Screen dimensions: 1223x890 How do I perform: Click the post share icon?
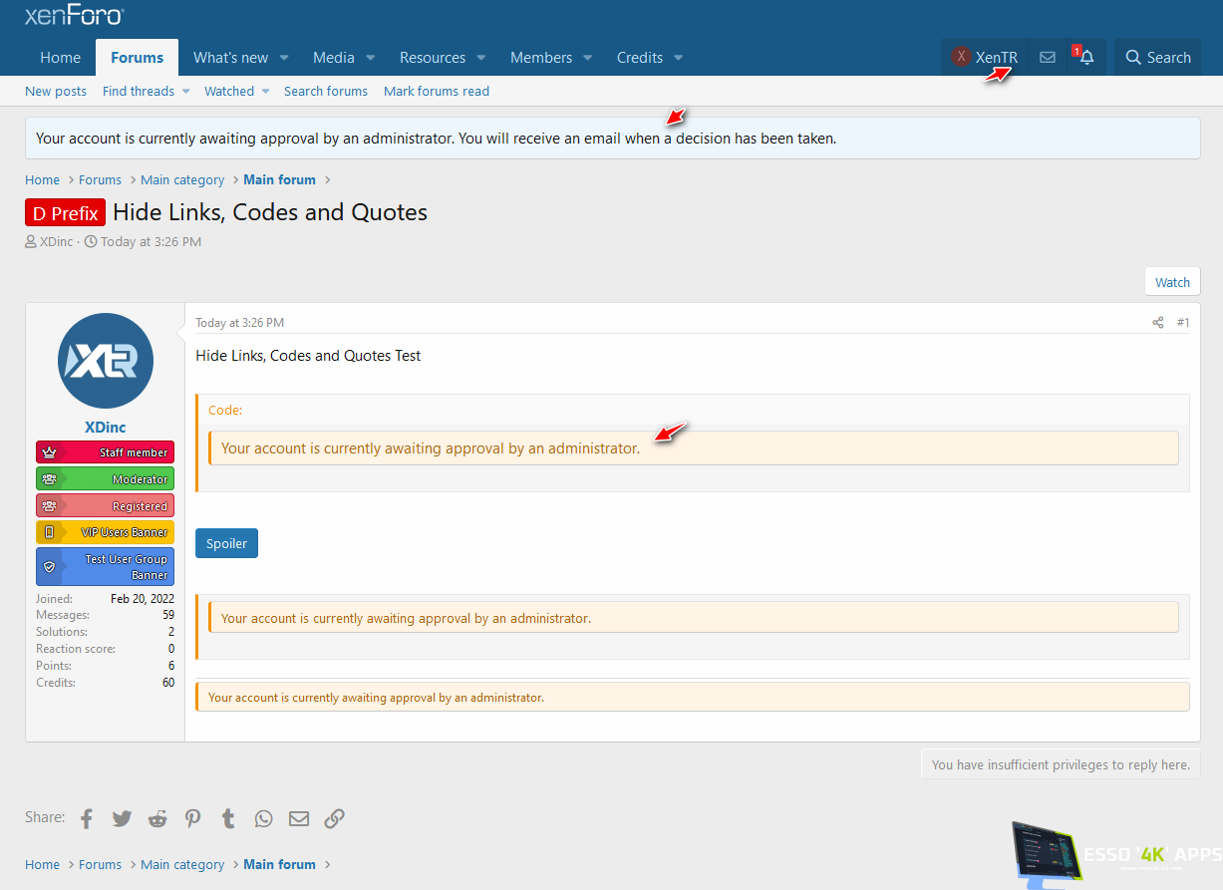click(x=1157, y=322)
